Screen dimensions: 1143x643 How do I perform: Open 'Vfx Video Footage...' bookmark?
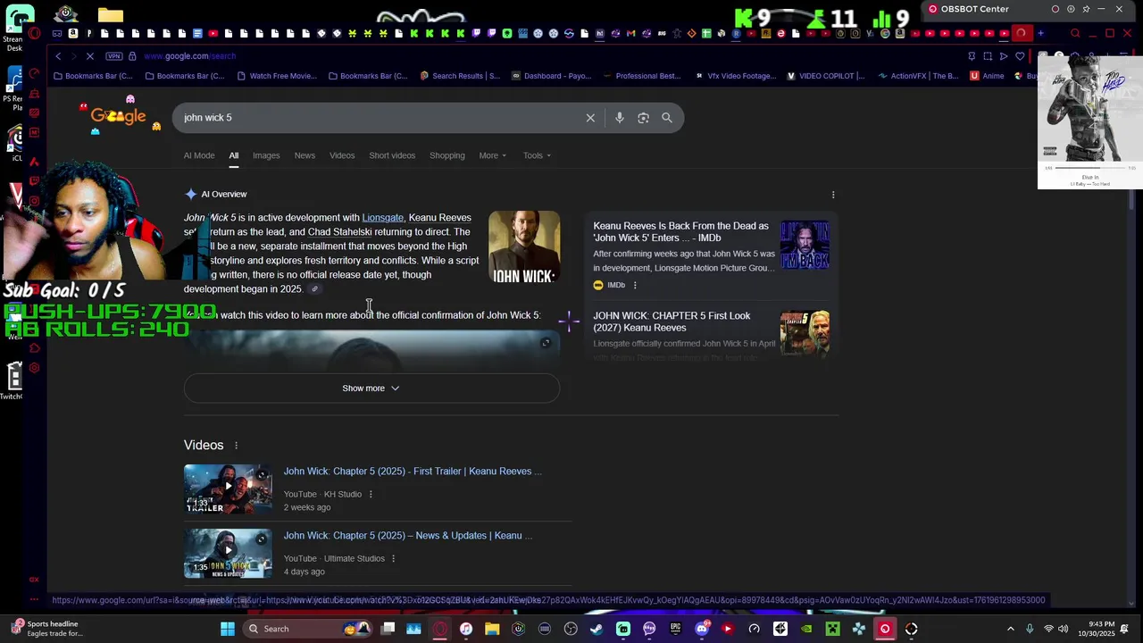[736, 76]
